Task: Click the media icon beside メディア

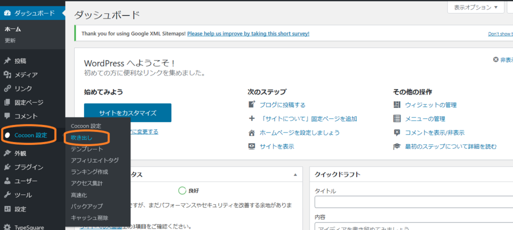Action: click(8, 75)
